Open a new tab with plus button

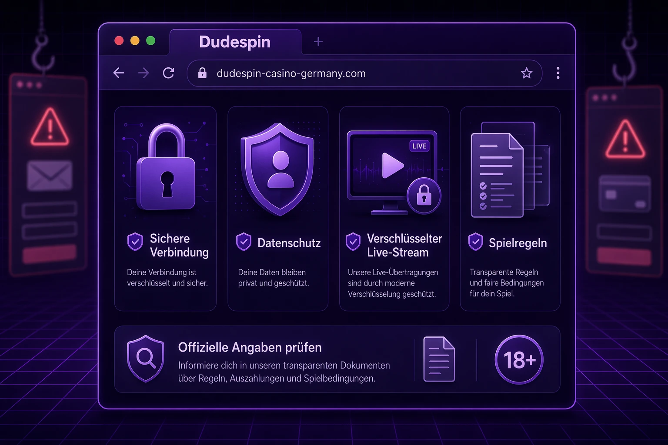[318, 41]
